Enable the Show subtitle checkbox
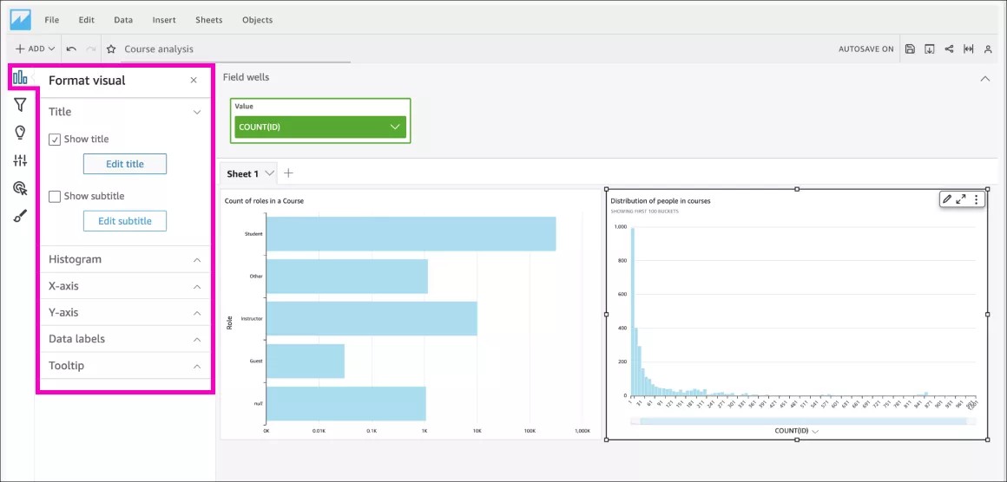The height and width of the screenshot is (482, 1007). pos(55,197)
